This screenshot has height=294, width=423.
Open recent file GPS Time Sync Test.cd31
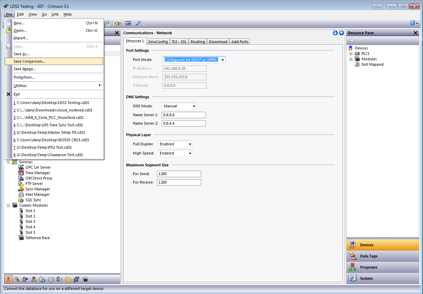click(54, 125)
